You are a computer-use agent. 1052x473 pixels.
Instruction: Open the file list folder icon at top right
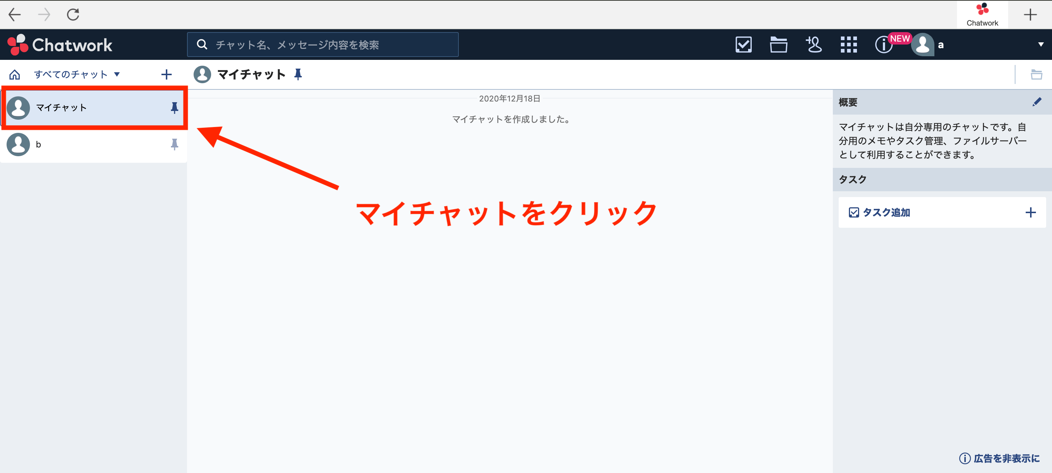[x=1036, y=74]
